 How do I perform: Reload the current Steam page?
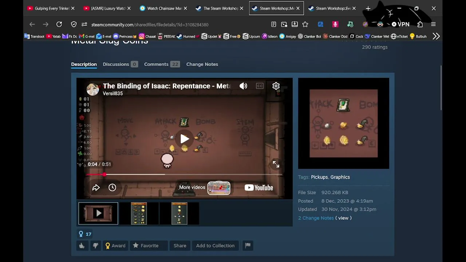59,24
